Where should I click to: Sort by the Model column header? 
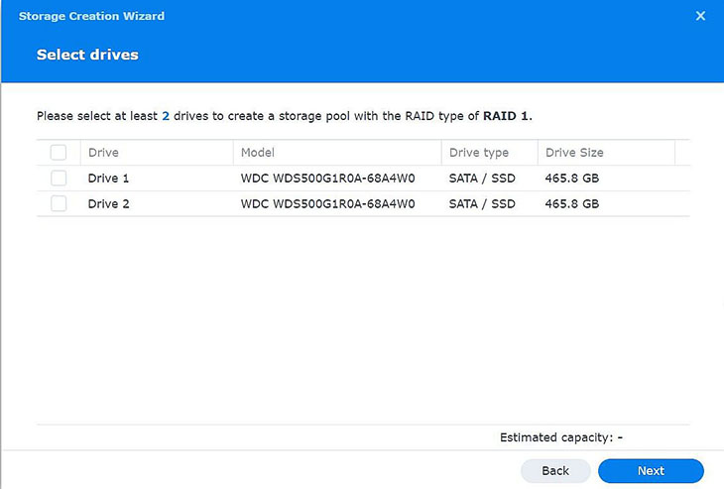337,153
